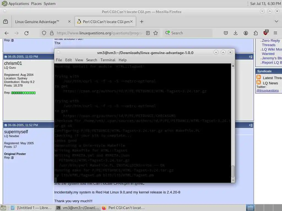282x211 pixels.
Task: Open the Pocket save icon
Action: (226, 33)
